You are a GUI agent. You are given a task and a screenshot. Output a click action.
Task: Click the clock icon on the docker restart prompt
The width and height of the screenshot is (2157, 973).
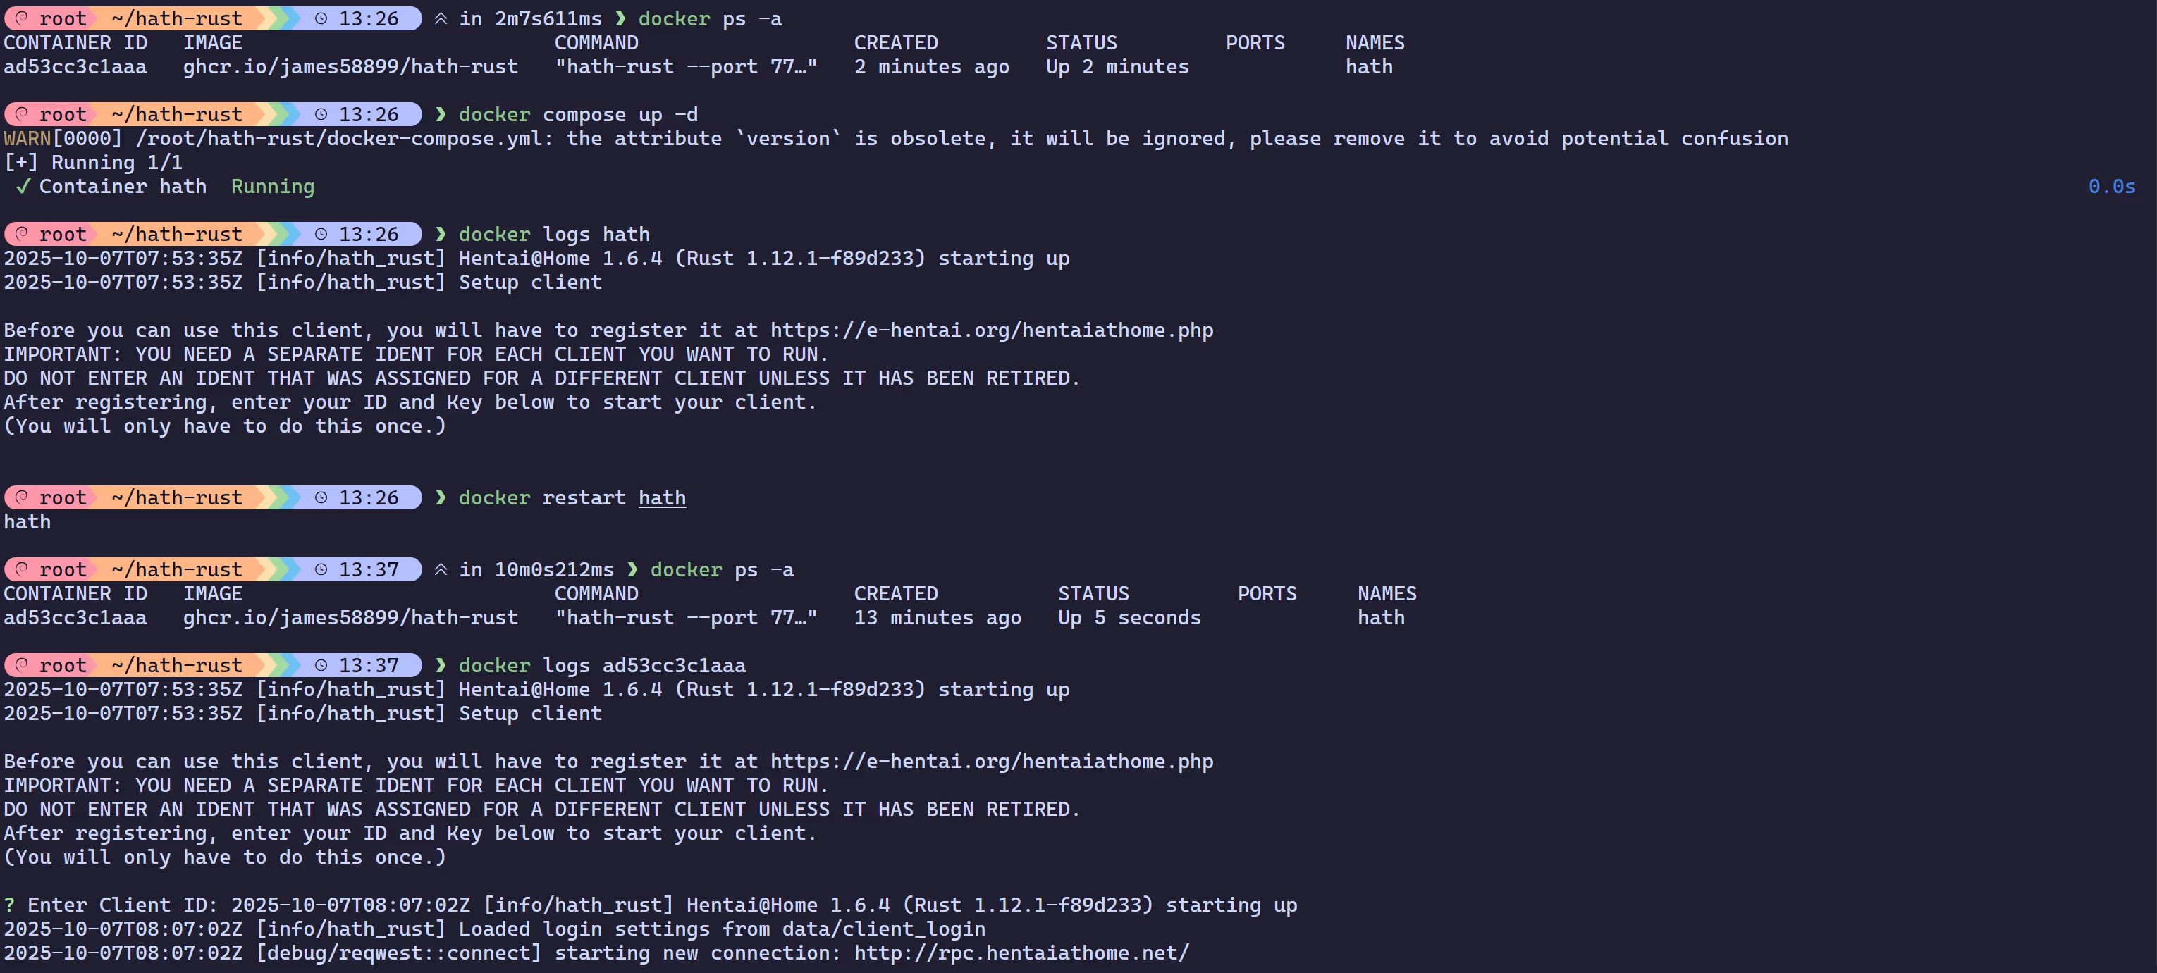pyautogui.click(x=321, y=498)
